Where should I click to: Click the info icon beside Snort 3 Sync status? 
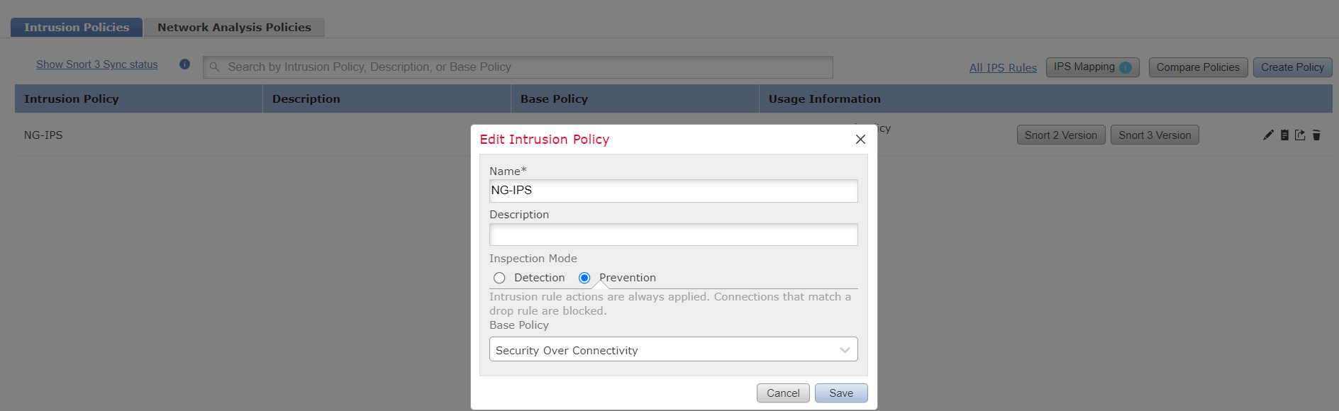click(x=184, y=64)
